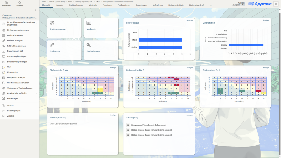Switch to the Maßnahmen tab

coord(158,5)
